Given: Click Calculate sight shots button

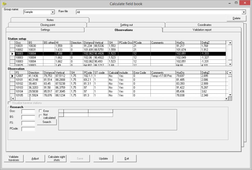Looking at the screenshot, I should pos(57,158).
